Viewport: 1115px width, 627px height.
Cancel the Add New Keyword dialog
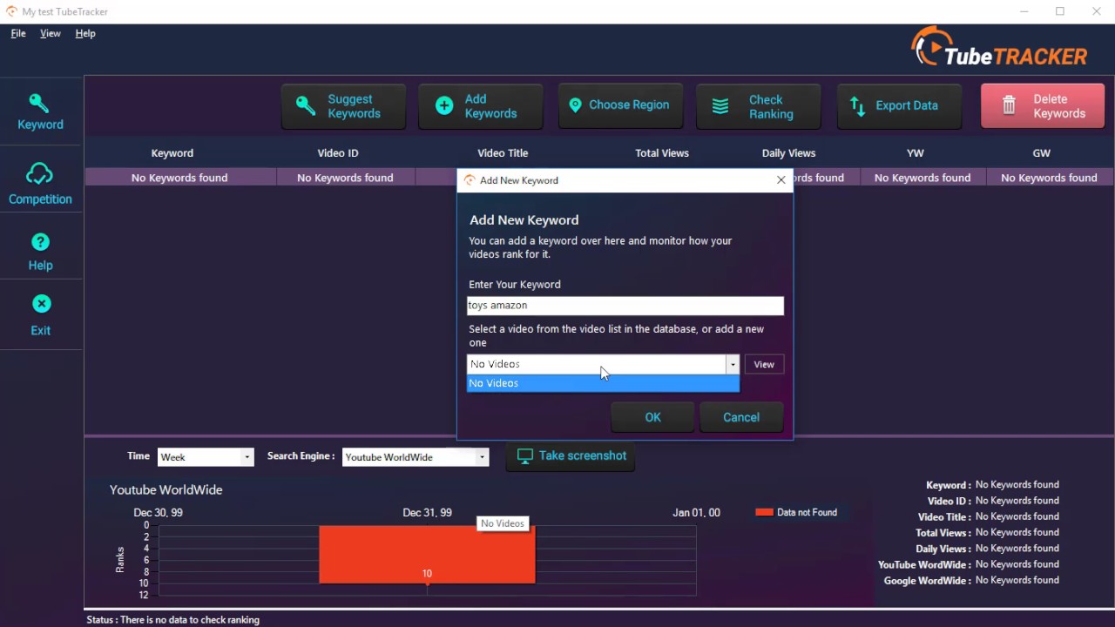pos(741,417)
